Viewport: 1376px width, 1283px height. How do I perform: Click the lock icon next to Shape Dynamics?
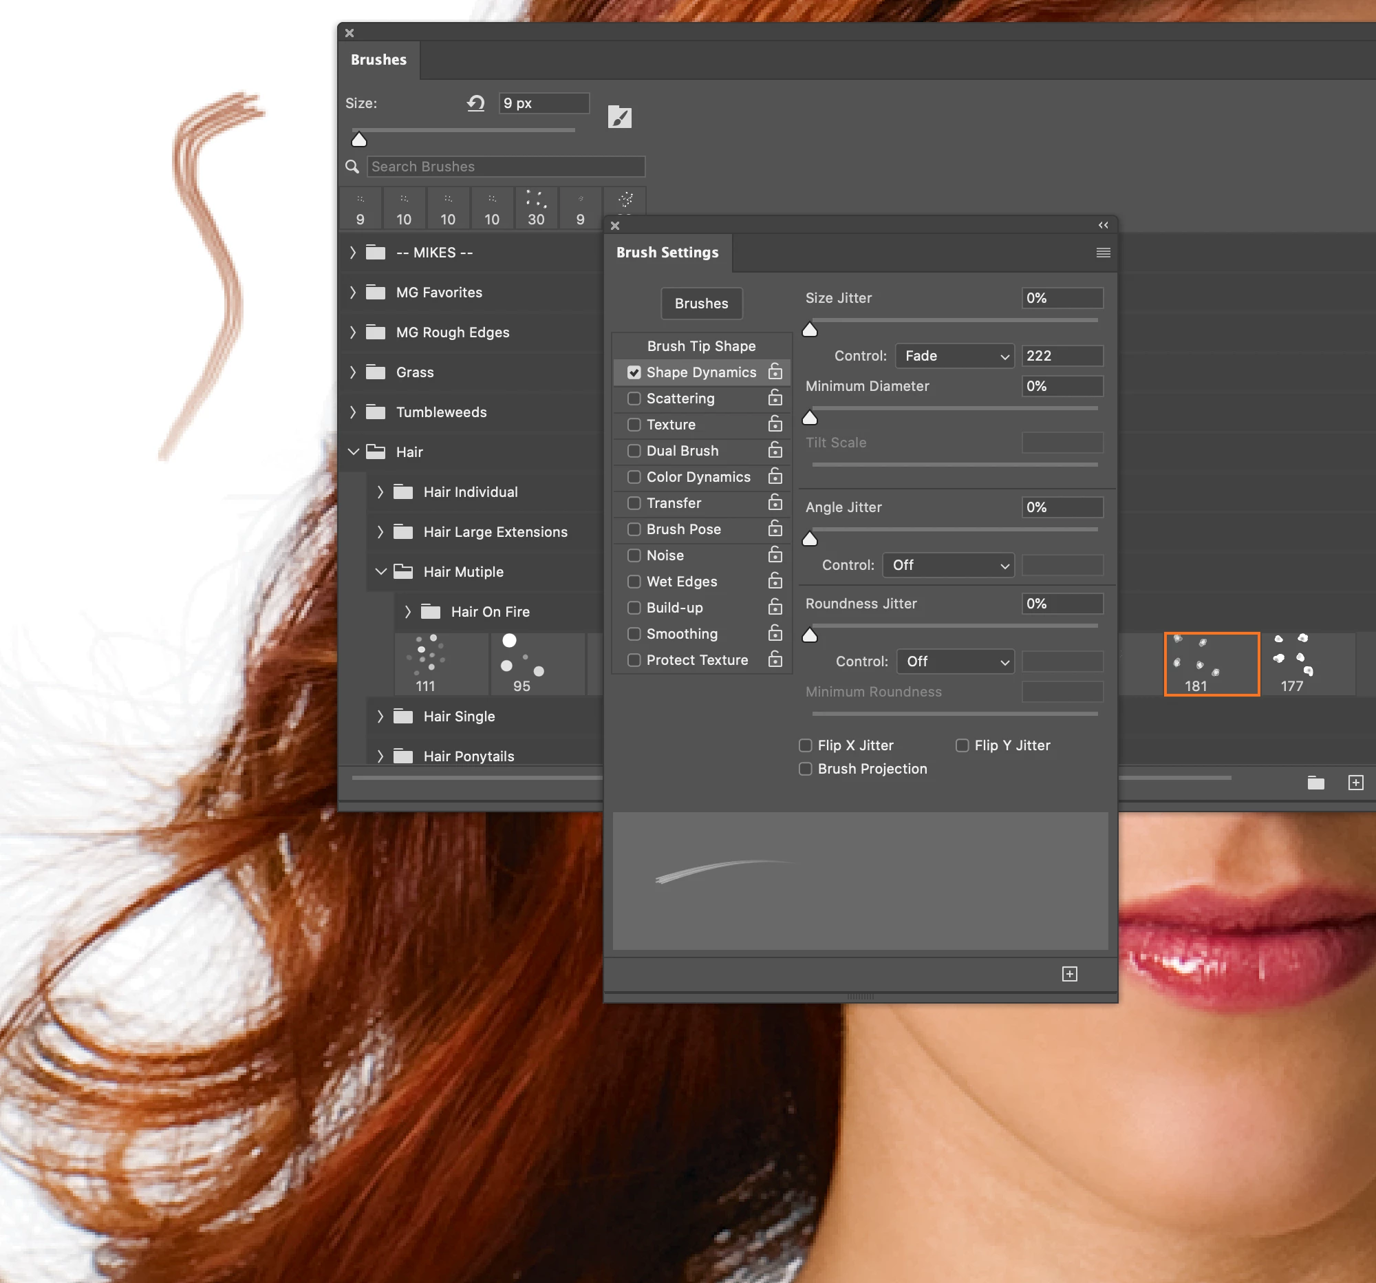coord(775,372)
